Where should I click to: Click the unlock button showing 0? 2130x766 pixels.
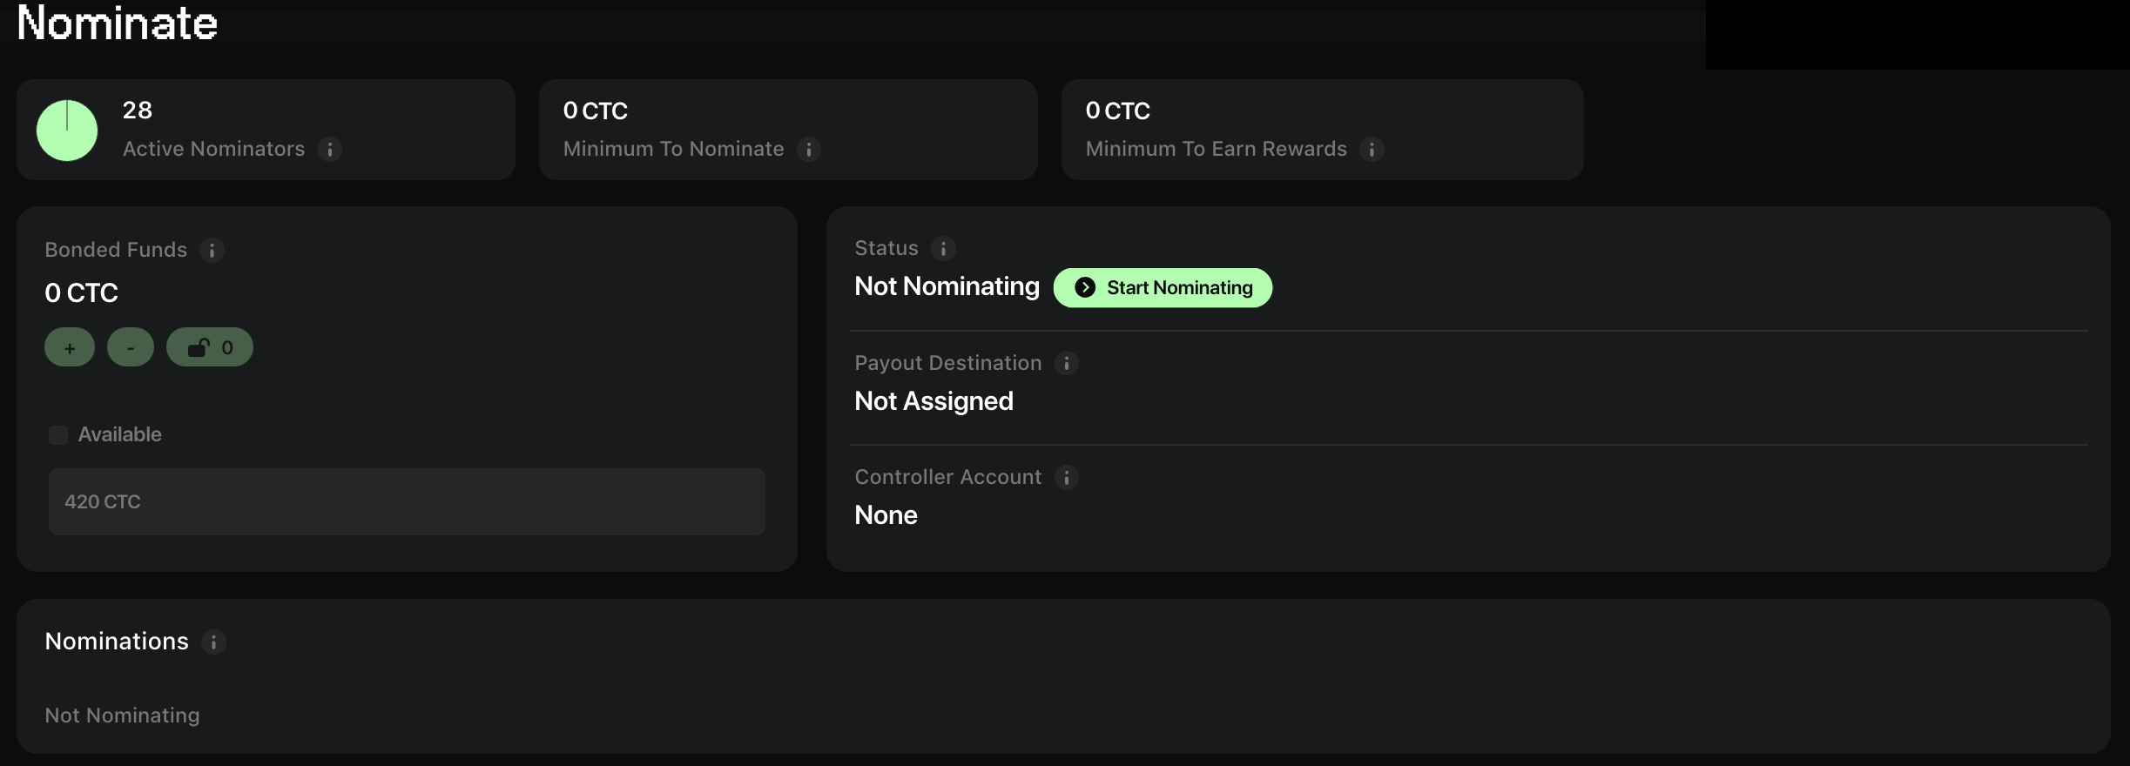pos(210,347)
